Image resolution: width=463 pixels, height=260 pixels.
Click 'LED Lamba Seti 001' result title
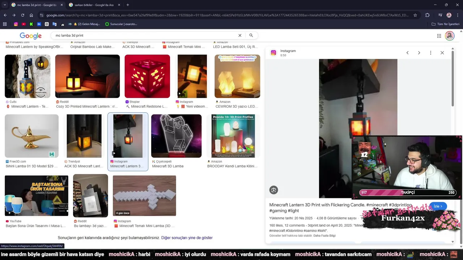click(x=235, y=47)
